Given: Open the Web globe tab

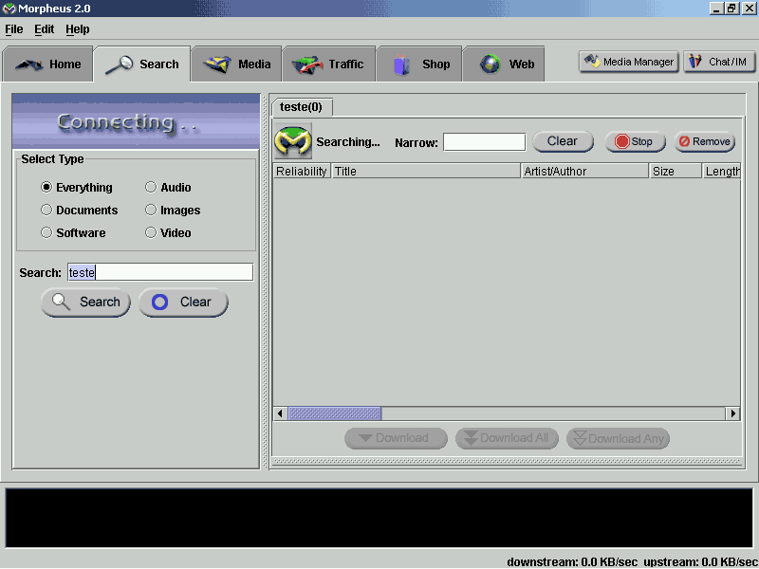Looking at the screenshot, I should click(x=508, y=64).
